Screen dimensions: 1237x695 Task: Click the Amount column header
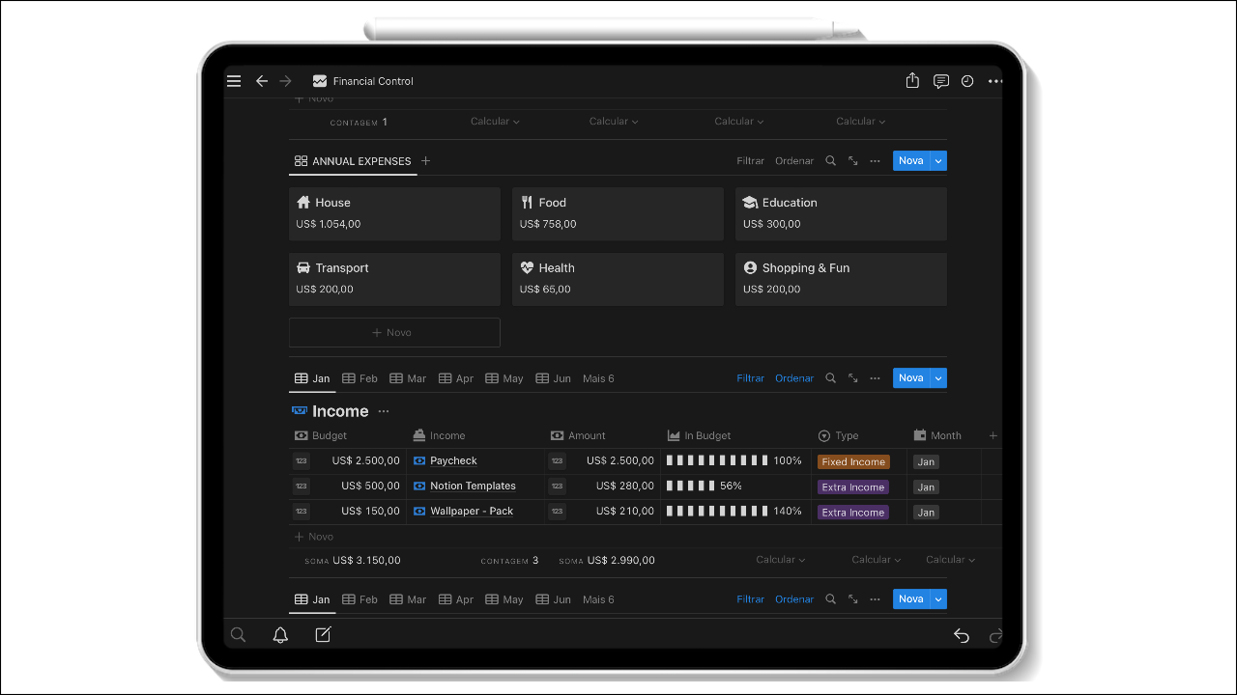578,435
